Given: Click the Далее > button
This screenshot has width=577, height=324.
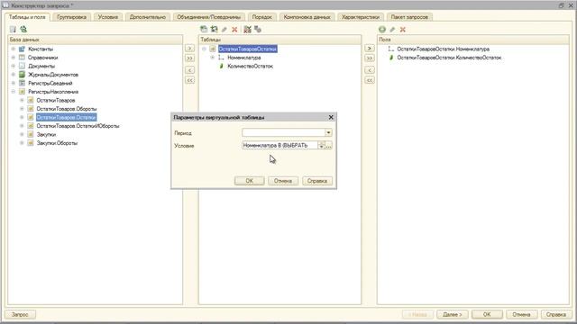Looking at the screenshot, I should (452, 314).
